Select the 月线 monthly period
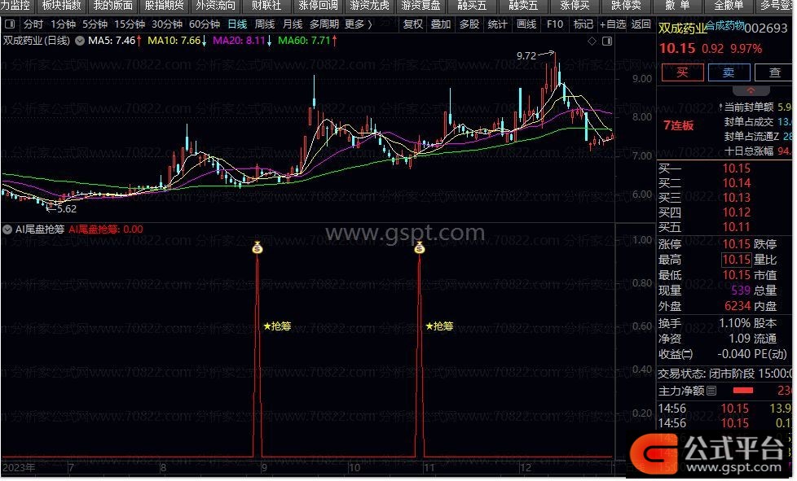Viewport: 797px width, 481px height. 293,24
